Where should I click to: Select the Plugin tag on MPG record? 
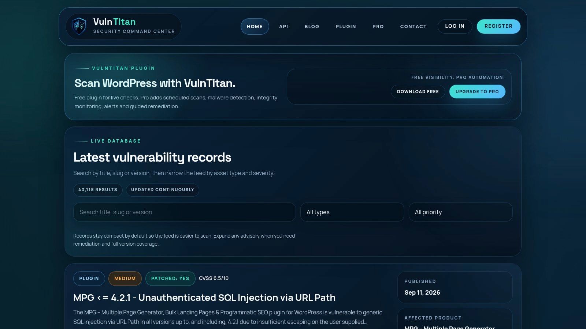pyautogui.click(x=89, y=279)
